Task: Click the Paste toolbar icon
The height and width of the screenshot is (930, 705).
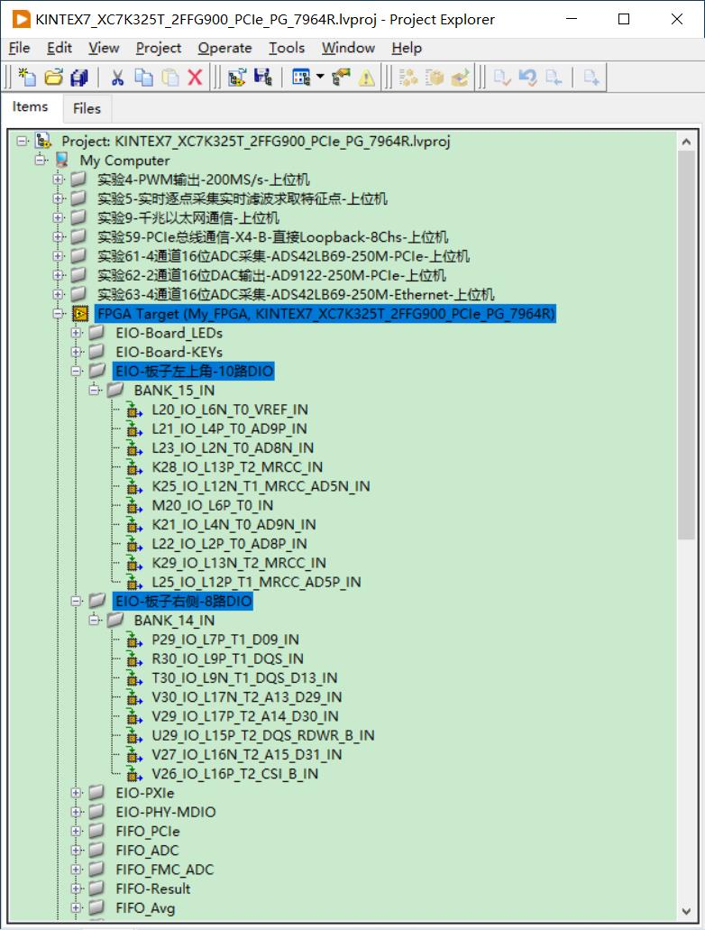Action: [x=169, y=77]
